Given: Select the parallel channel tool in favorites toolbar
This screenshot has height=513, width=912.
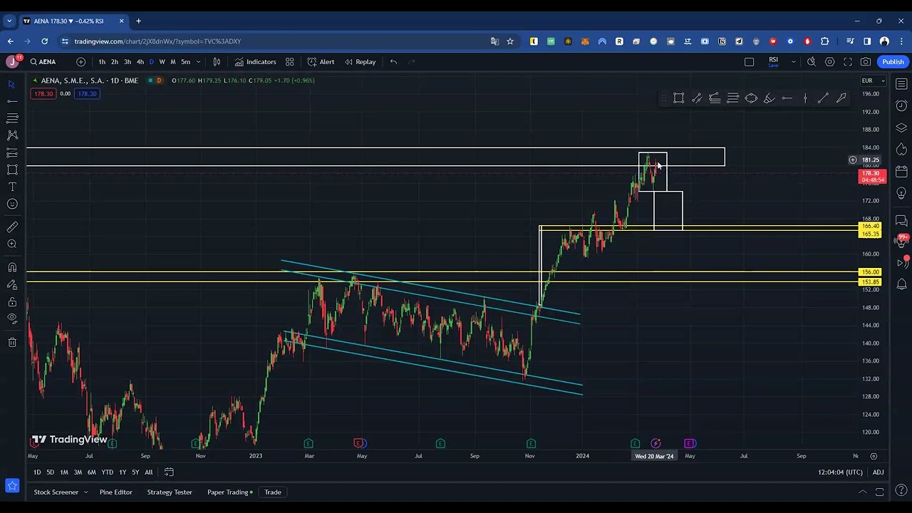Looking at the screenshot, I should pos(697,98).
